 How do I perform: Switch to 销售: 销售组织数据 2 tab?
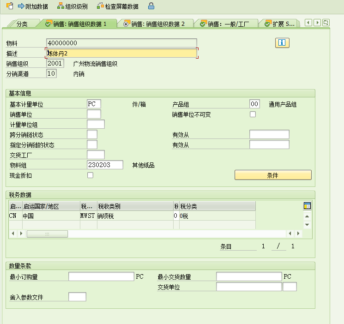pyautogui.click(x=154, y=24)
